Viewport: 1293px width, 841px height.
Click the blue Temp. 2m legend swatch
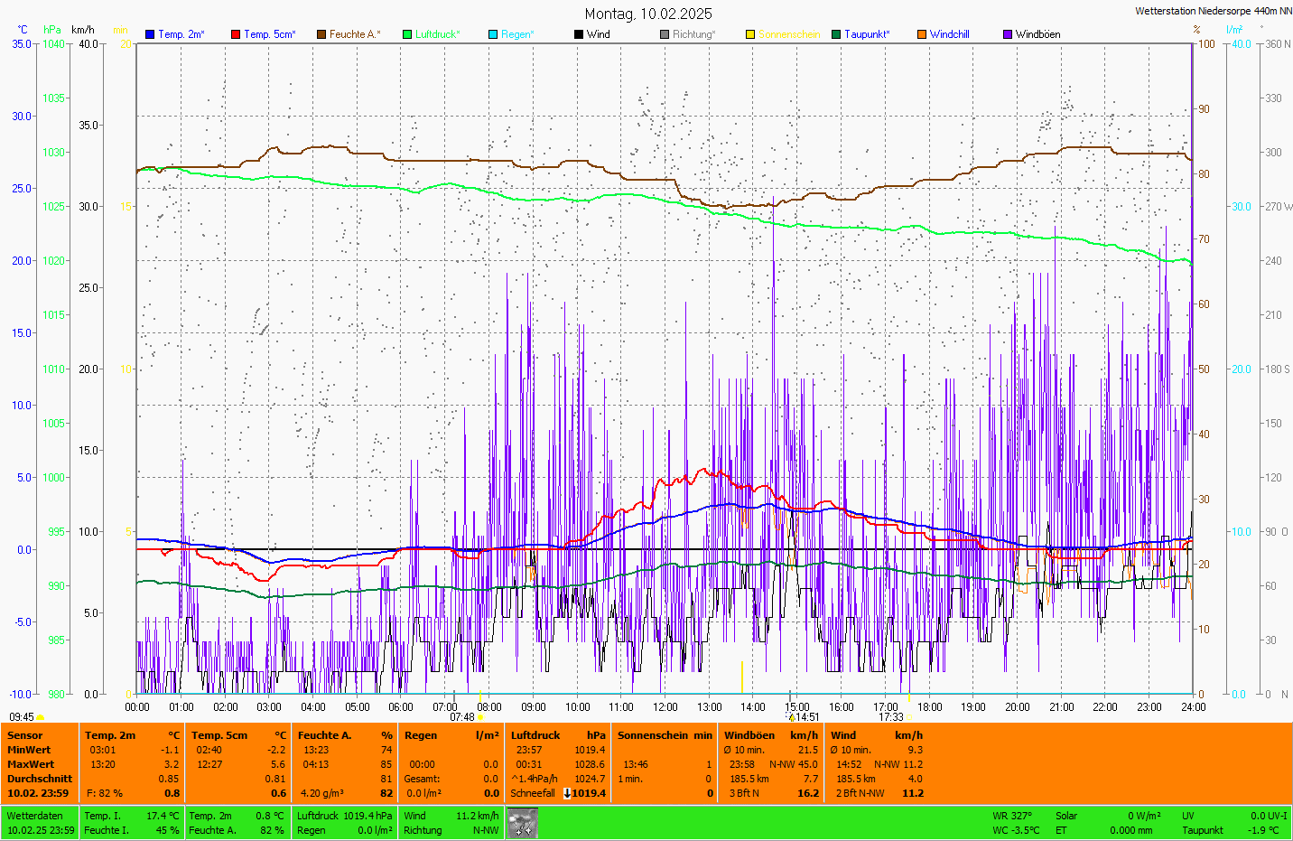point(150,34)
